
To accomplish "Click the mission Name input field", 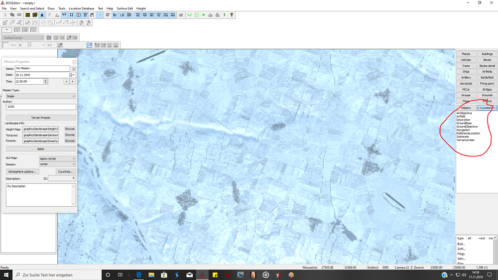I will coord(42,68).
